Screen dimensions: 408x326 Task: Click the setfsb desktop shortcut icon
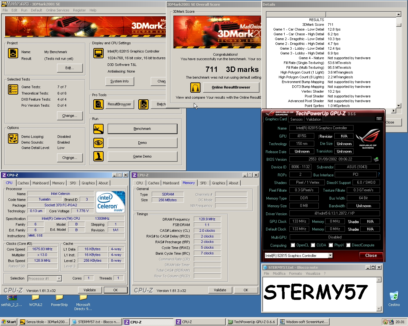[12, 298]
